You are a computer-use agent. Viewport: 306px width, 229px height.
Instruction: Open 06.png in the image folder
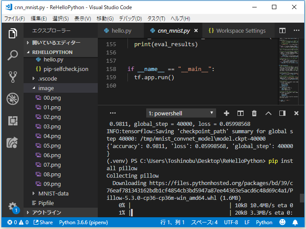(61, 155)
